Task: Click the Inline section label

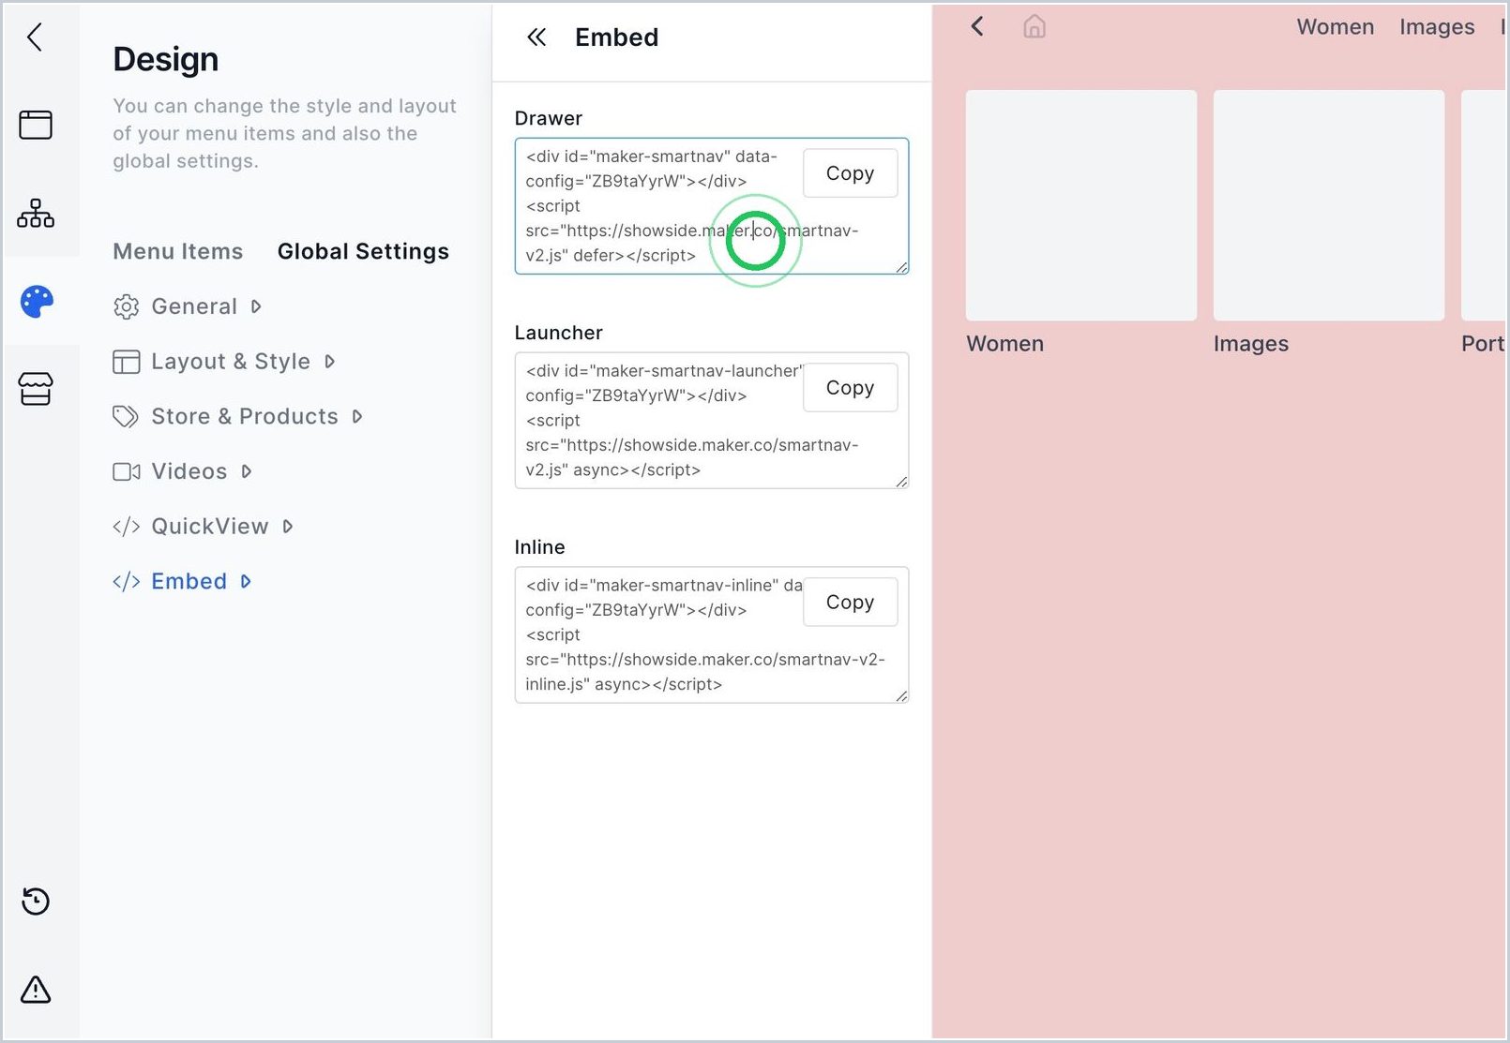Action: (540, 547)
